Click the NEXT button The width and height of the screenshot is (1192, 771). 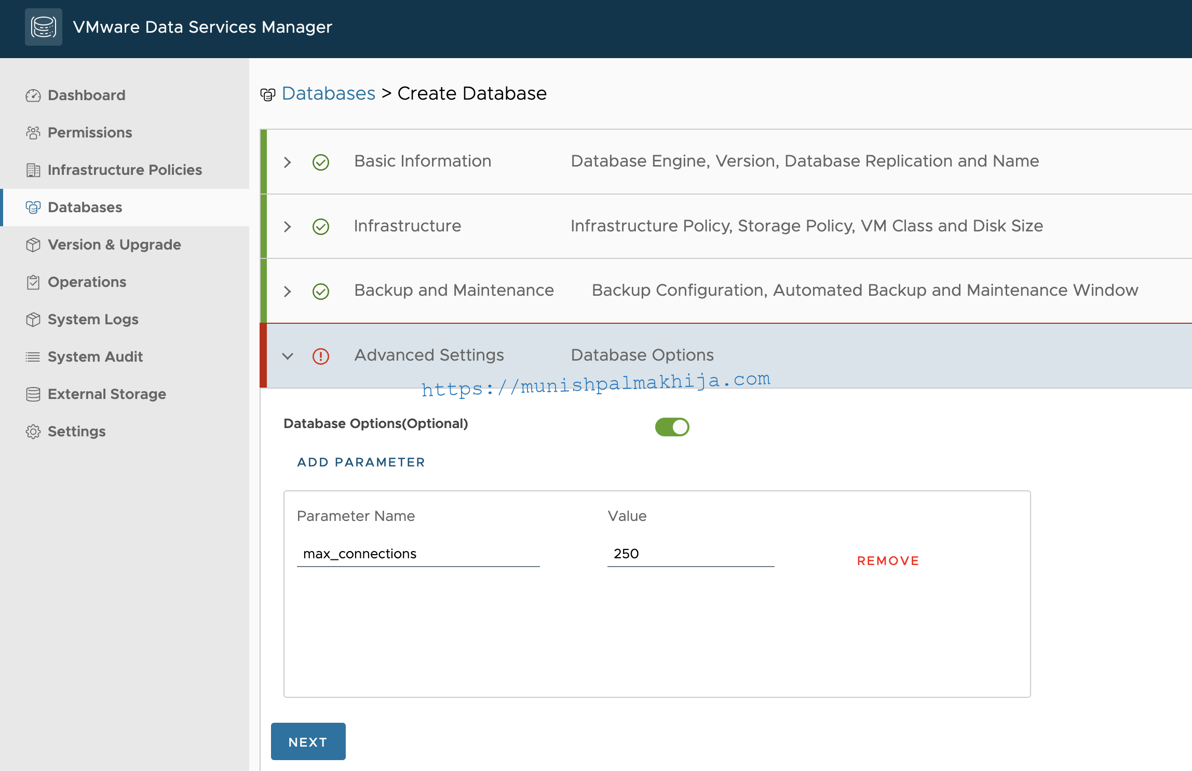[308, 741]
